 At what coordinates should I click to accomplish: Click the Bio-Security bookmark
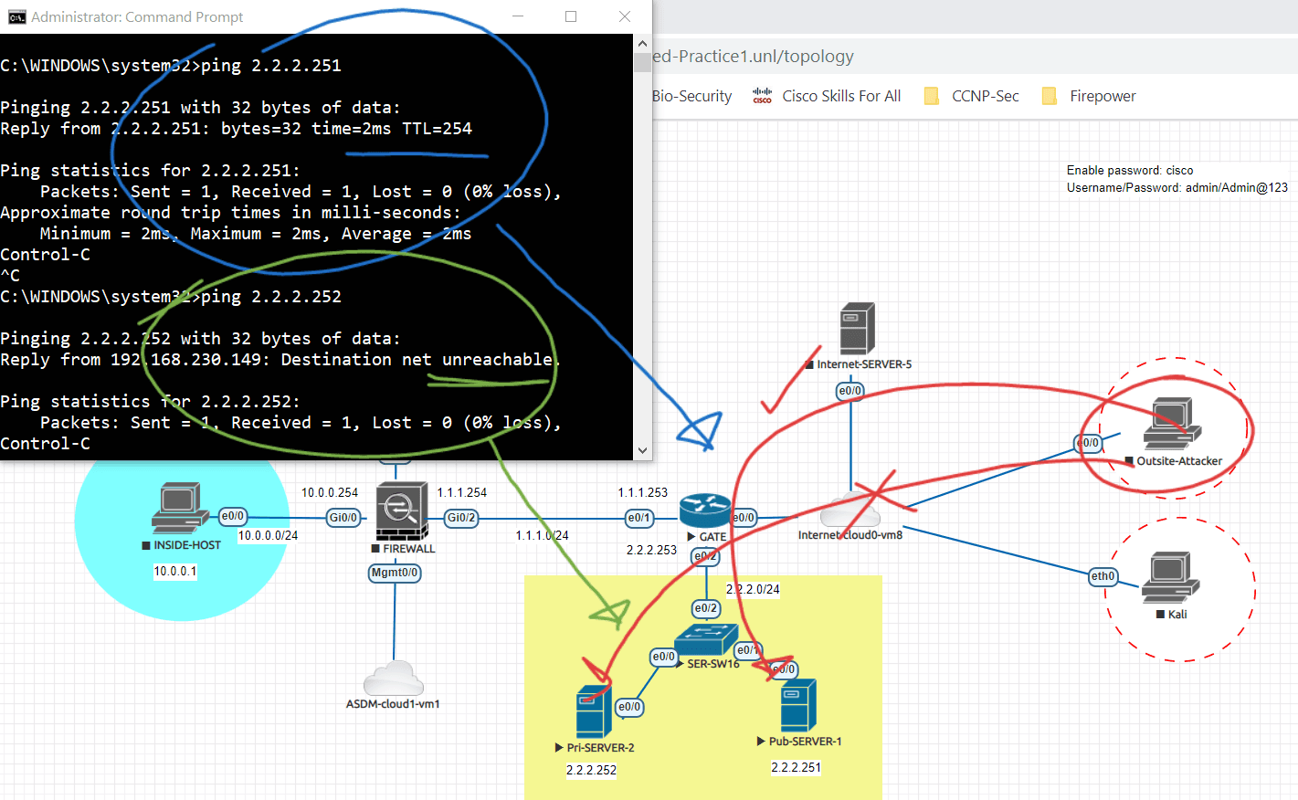(692, 96)
